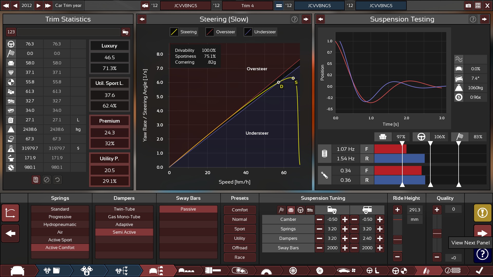Go back with the large left arrow button

[x=10, y=233]
